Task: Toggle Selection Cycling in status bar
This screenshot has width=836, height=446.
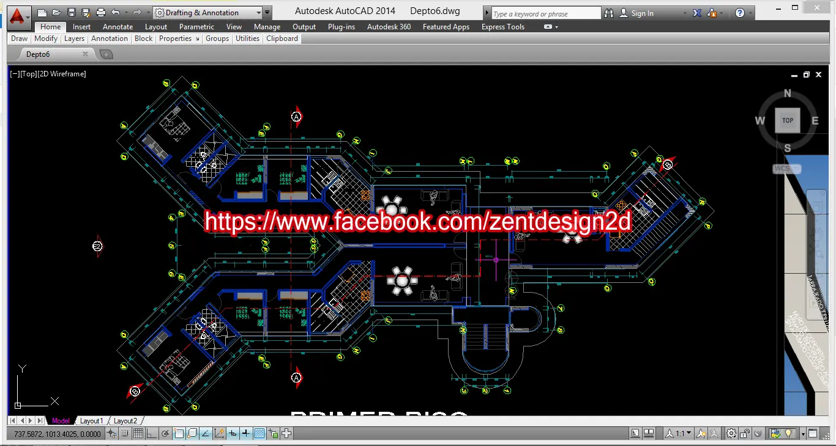Action: (286, 434)
